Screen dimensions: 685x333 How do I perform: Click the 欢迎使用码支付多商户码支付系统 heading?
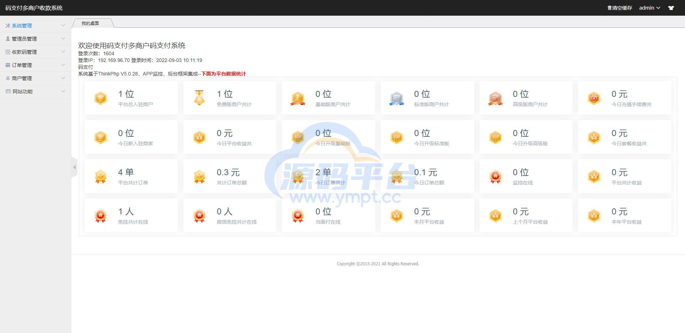[x=132, y=46]
